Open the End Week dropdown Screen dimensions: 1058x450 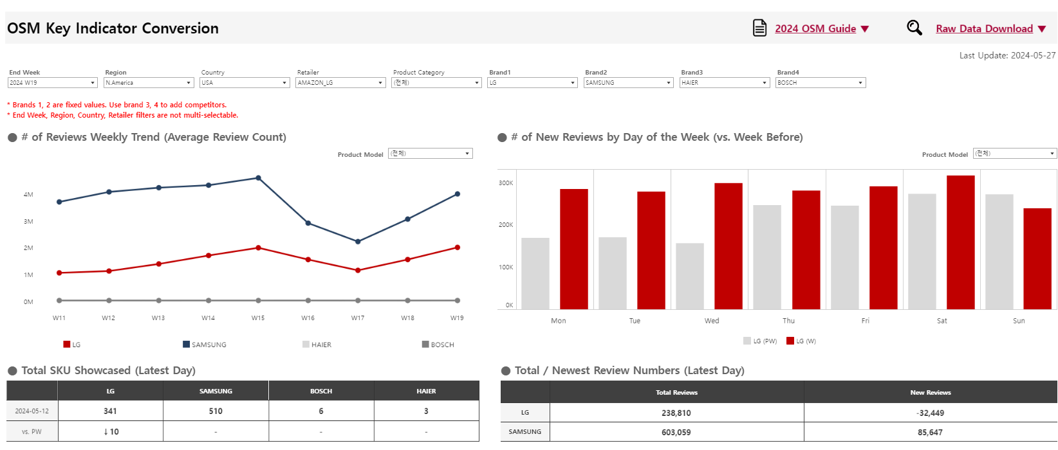(93, 83)
